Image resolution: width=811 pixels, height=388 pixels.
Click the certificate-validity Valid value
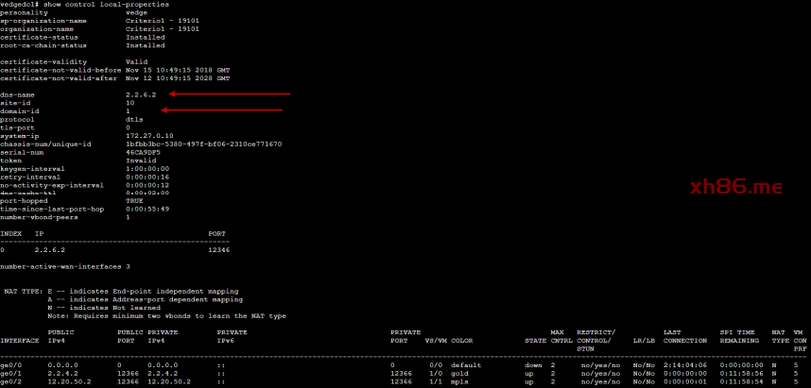coord(136,60)
